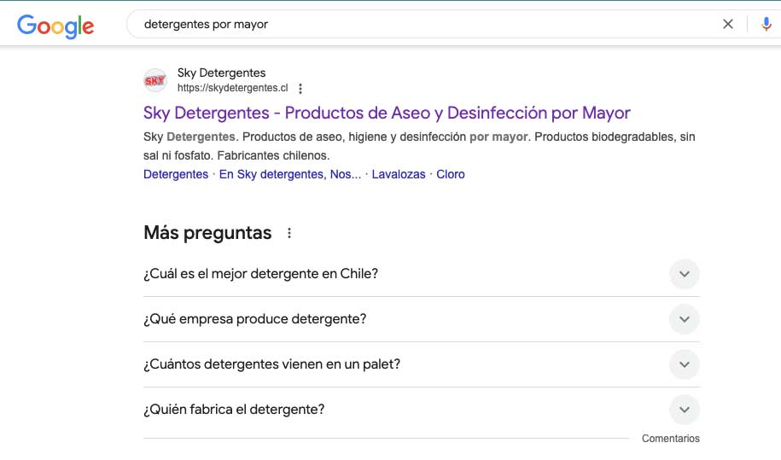Expand '¿Quién fabrica el detergente?' chevron
Viewport: 781px width, 460px height.
[x=685, y=410]
